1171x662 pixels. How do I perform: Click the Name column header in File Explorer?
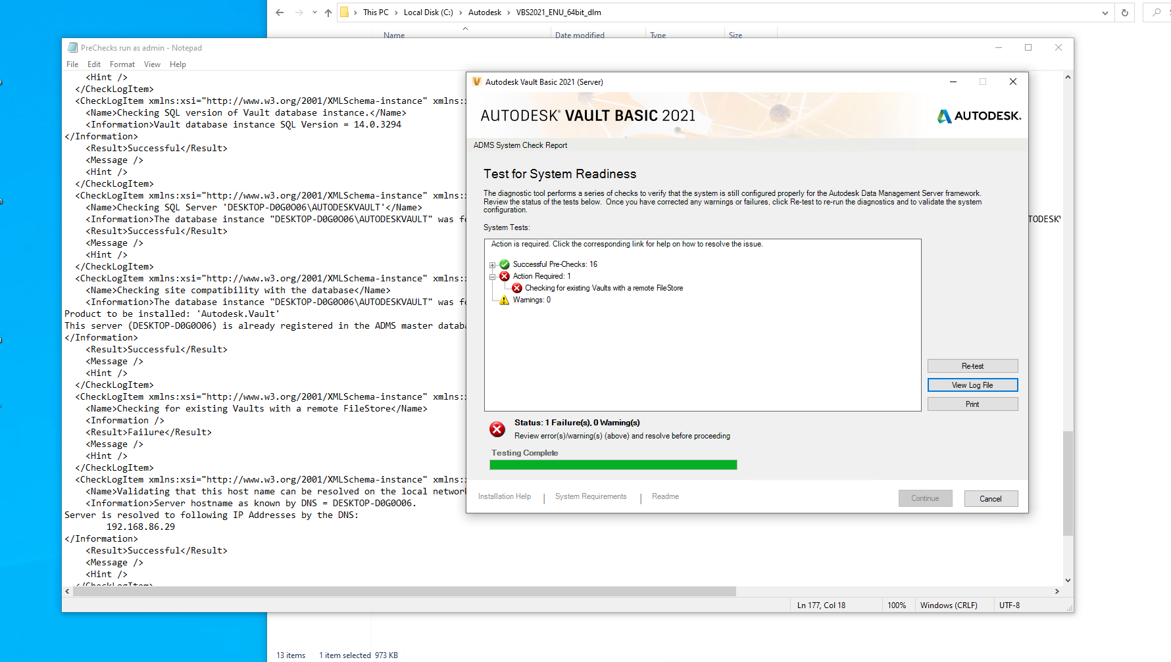point(393,35)
